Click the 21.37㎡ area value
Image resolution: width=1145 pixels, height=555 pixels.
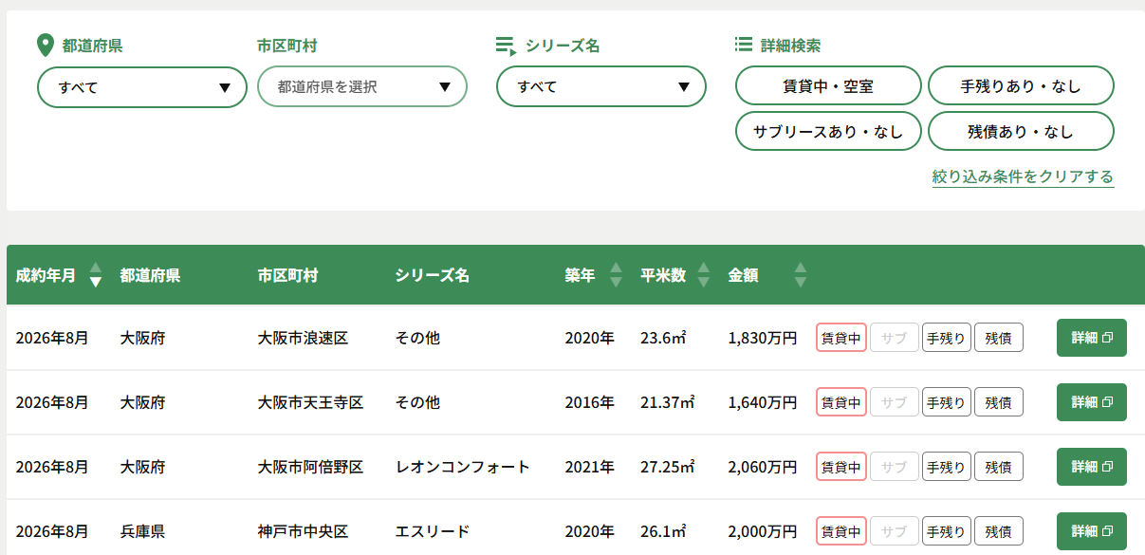668,402
